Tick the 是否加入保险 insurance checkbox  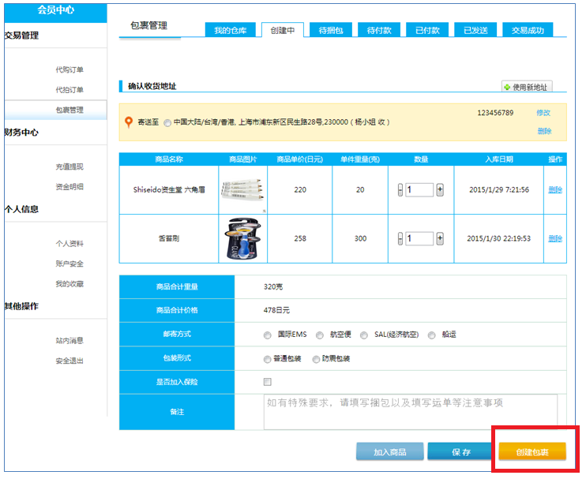(x=267, y=382)
